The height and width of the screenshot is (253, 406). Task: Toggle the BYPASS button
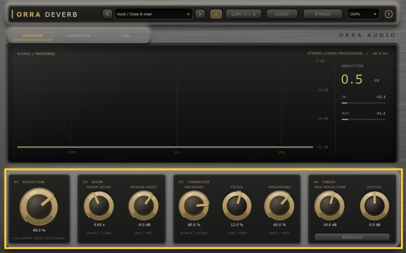coord(323,14)
